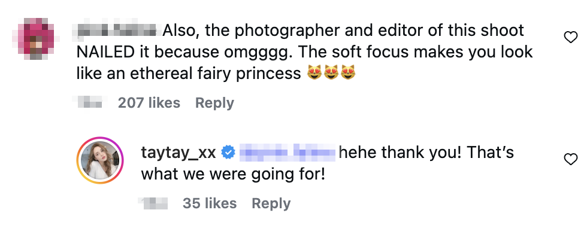Click blurred timestamp beside 207 likes
This screenshot has height=225, width=587.
(90, 102)
